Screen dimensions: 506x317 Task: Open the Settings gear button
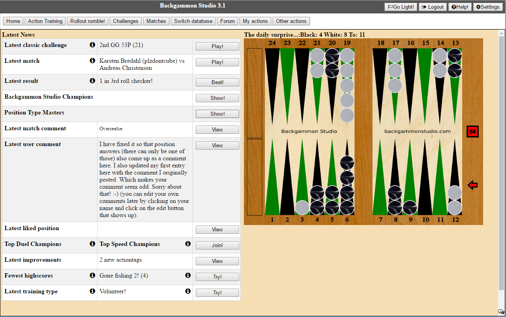pyautogui.click(x=488, y=7)
